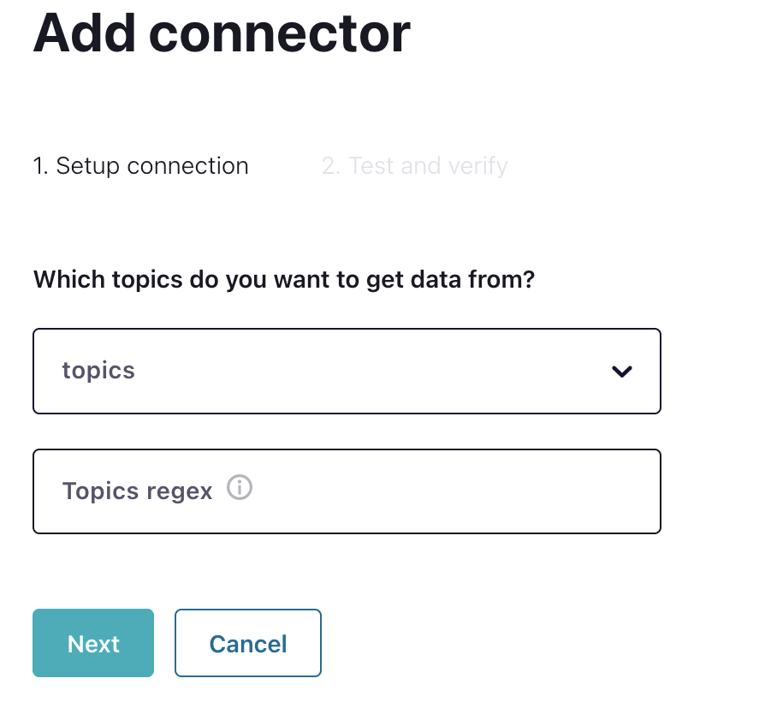Select step 1 'Setup connection' label
The height and width of the screenshot is (726, 765).
tap(140, 166)
